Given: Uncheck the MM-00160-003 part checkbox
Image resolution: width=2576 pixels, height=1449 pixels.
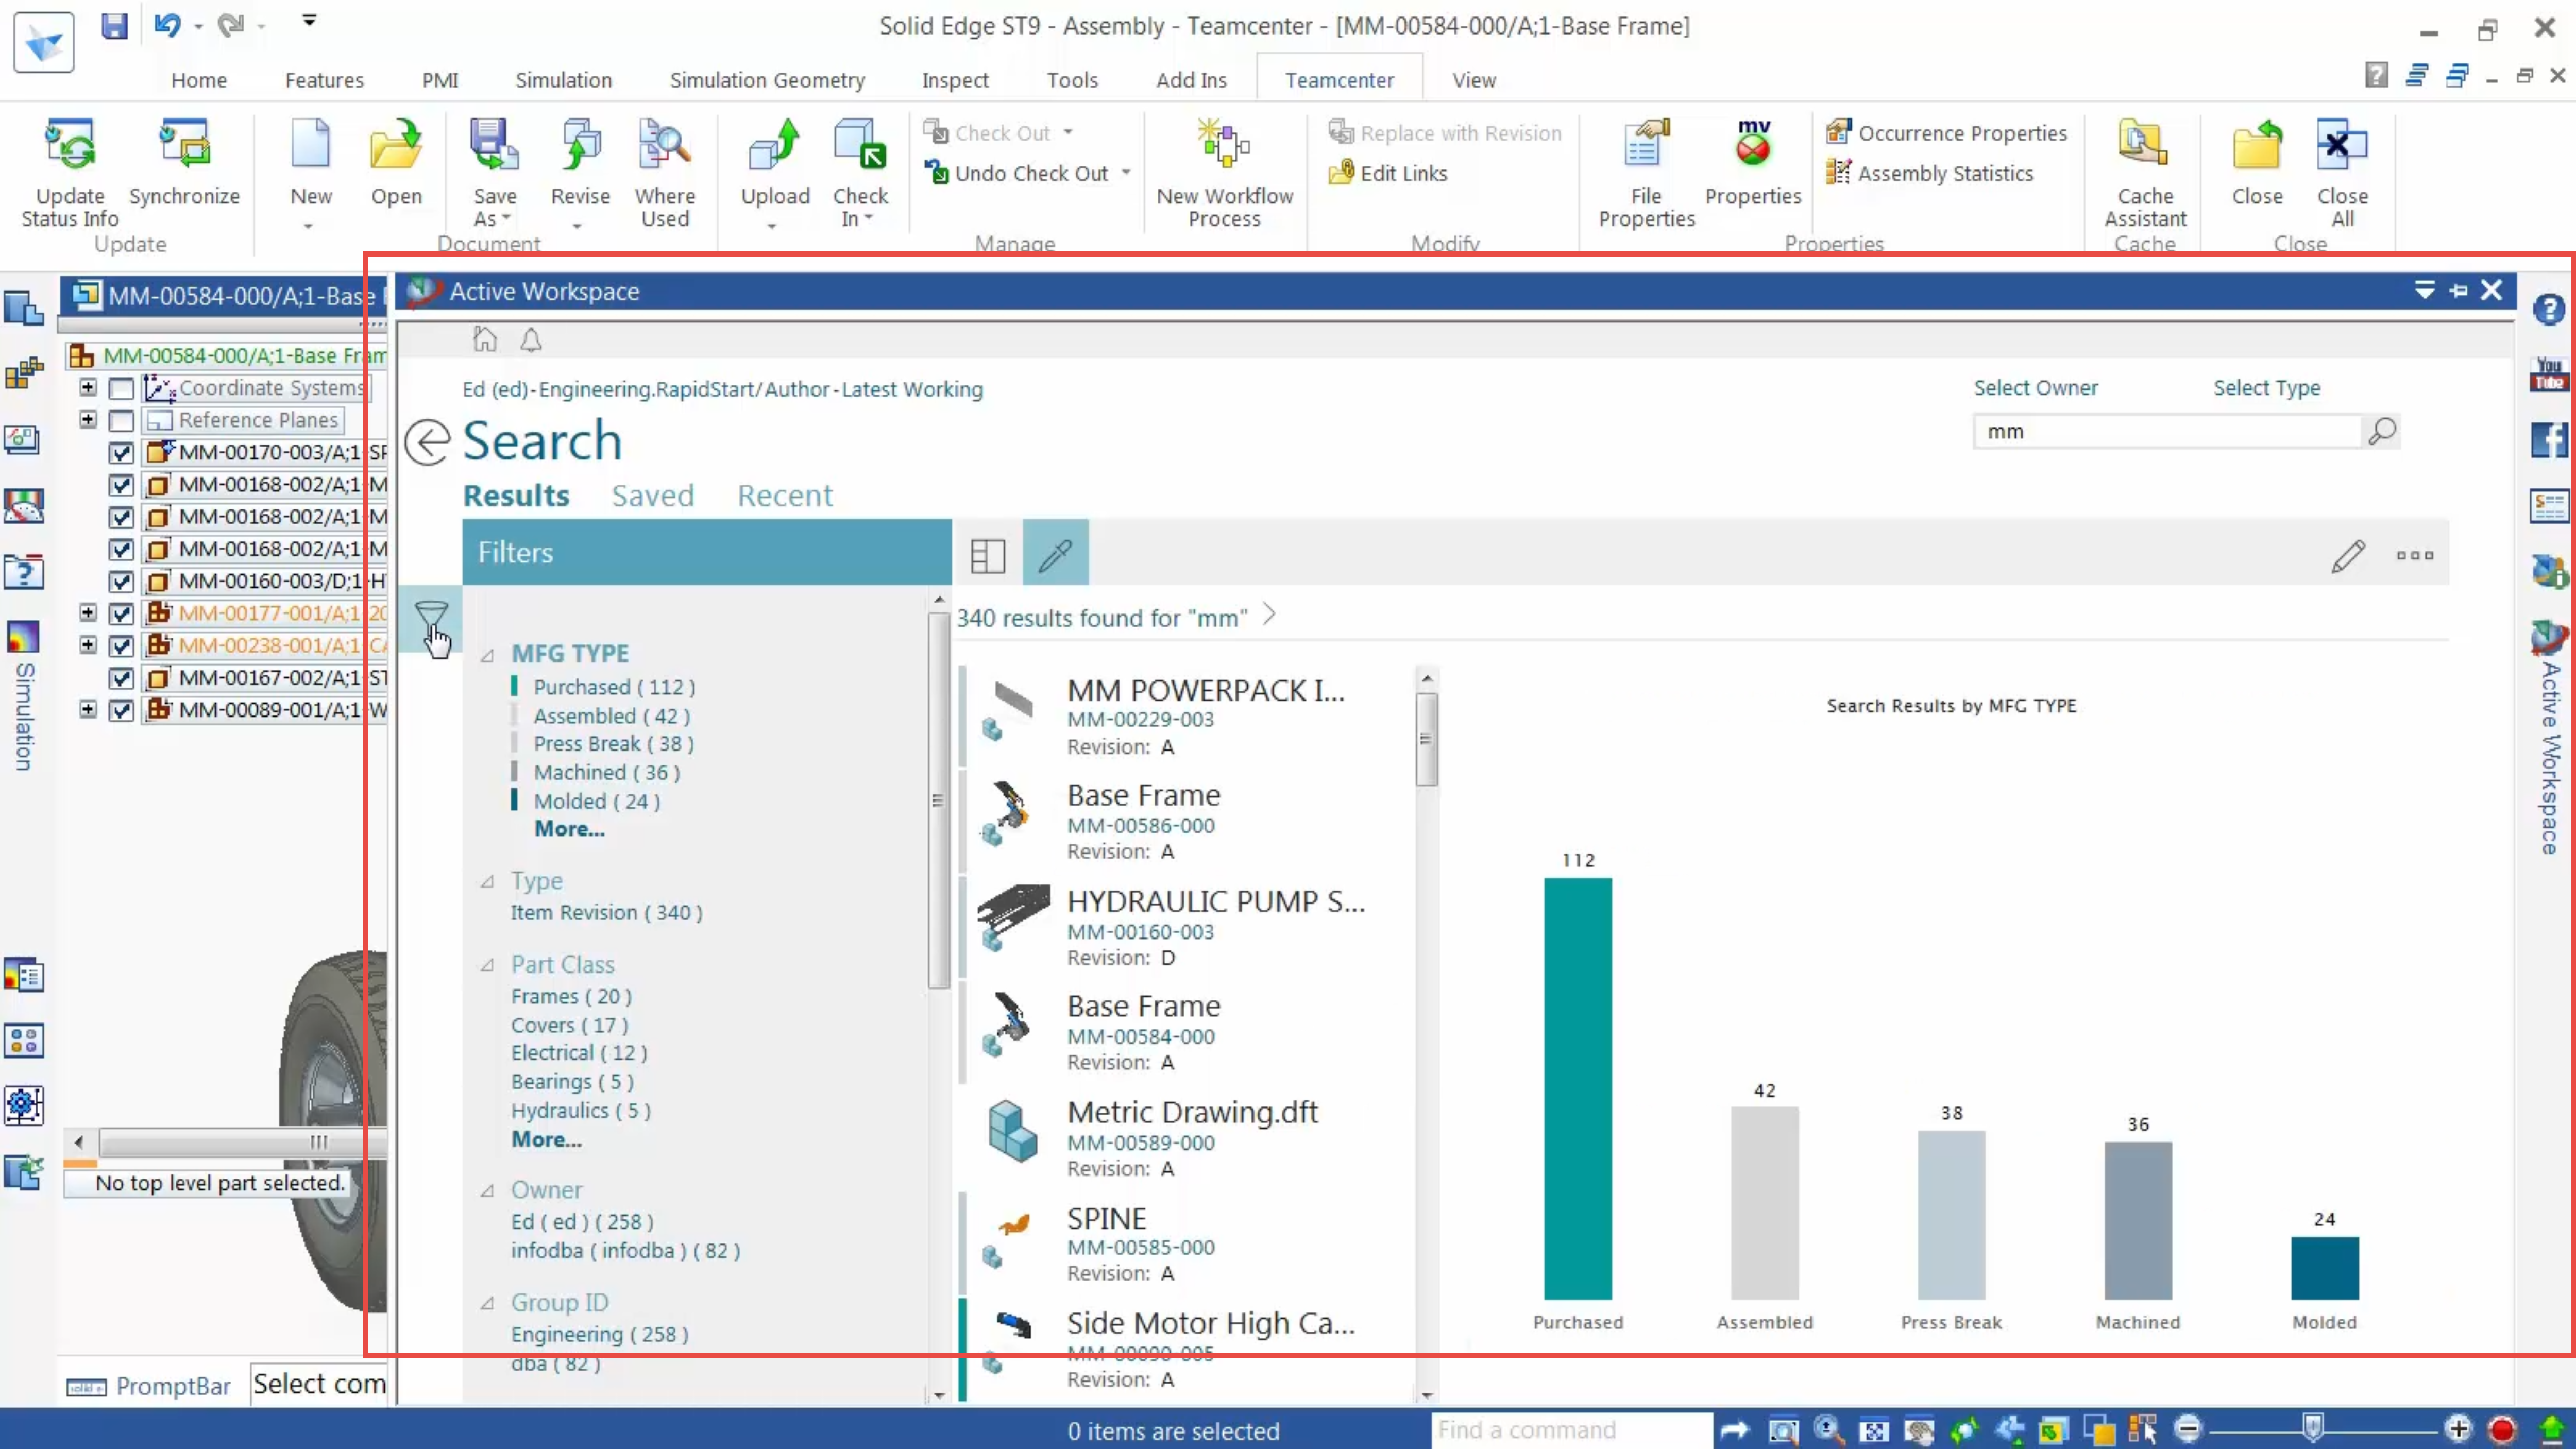Looking at the screenshot, I should [x=121, y=581].
